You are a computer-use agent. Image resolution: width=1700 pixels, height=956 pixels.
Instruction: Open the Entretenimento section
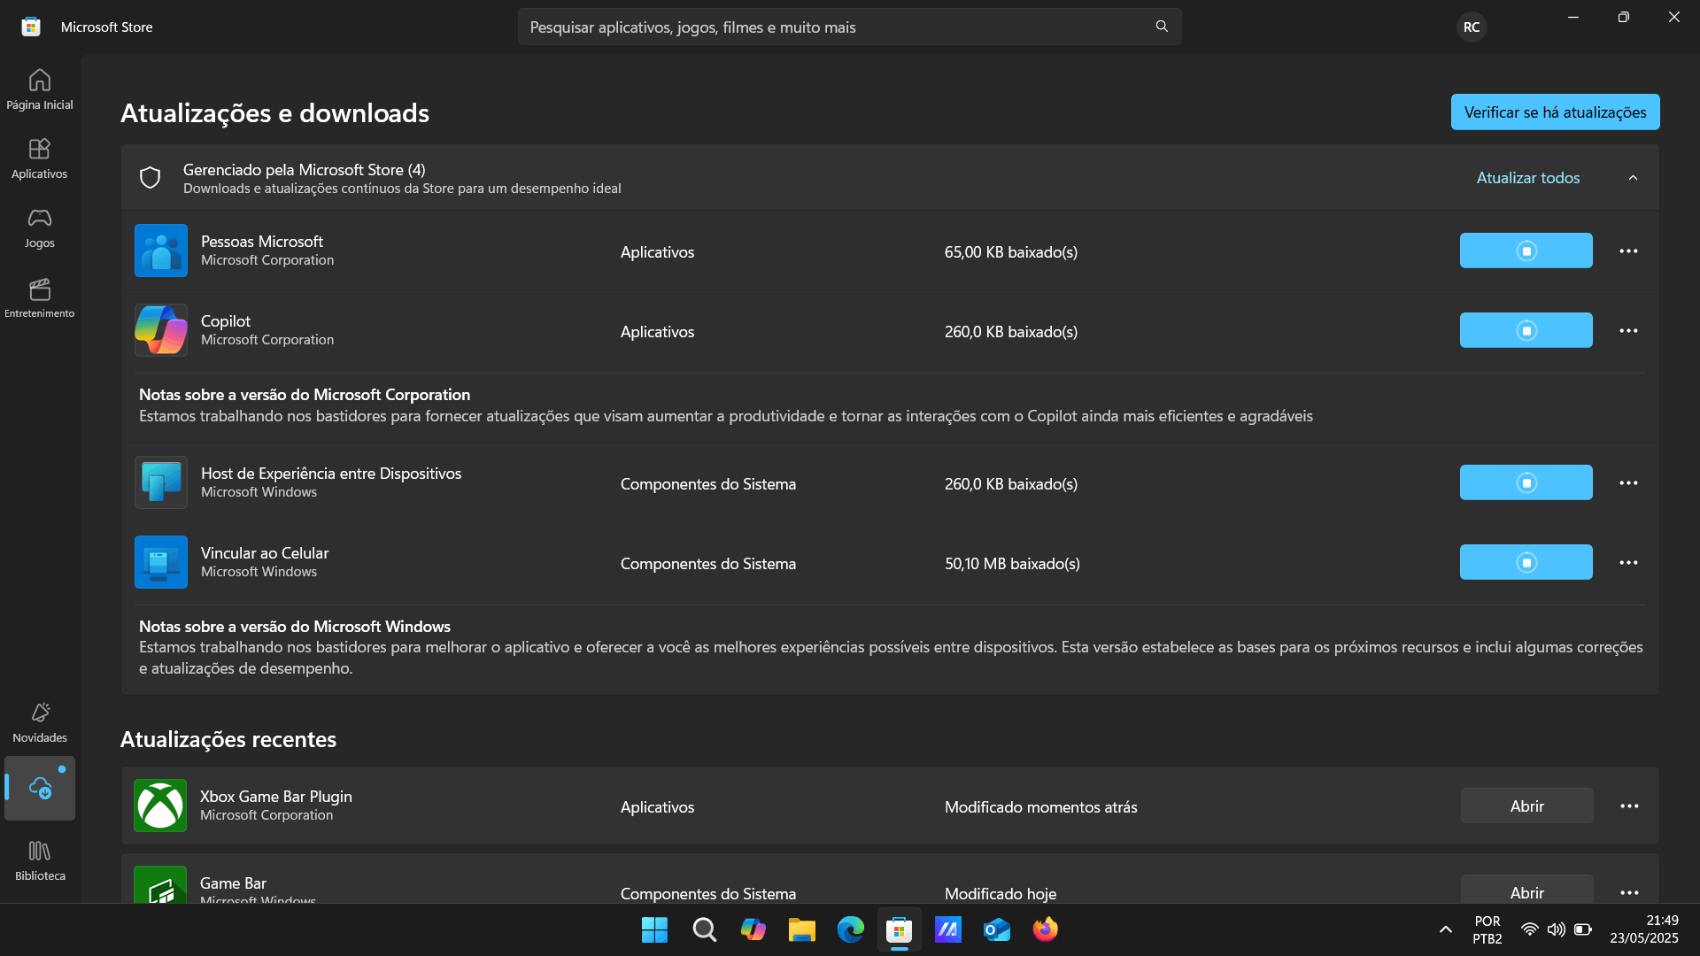click(x=40, y=298)
